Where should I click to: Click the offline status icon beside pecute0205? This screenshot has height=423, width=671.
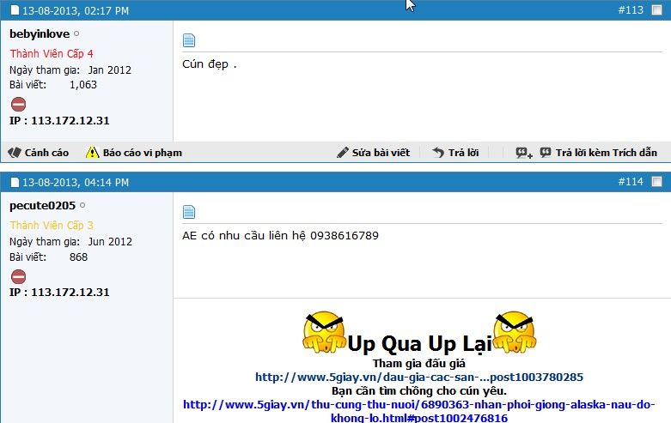tap(82, 206)
